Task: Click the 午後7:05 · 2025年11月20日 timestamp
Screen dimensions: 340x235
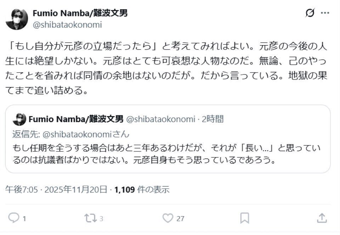Action: click(56, 190)
